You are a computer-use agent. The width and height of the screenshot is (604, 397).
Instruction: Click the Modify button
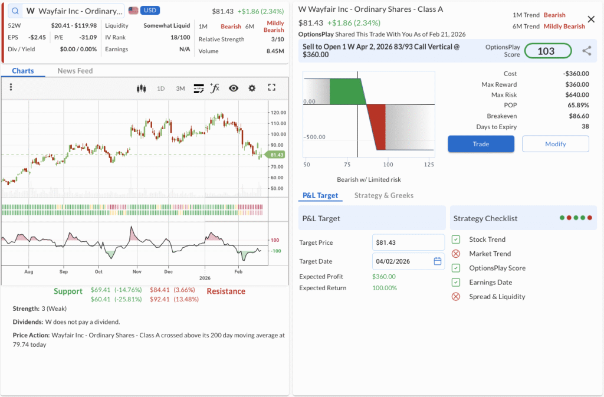[x=555, y=144]
